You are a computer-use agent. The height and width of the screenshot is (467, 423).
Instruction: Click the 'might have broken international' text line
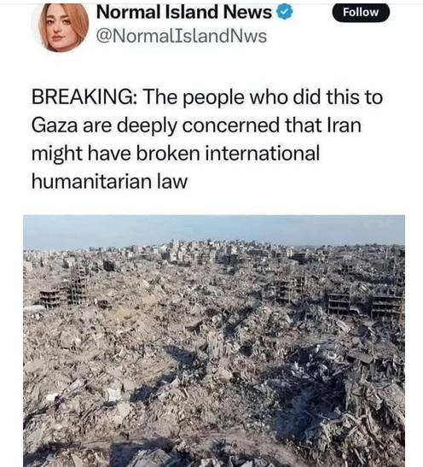(x=176, y=154)
